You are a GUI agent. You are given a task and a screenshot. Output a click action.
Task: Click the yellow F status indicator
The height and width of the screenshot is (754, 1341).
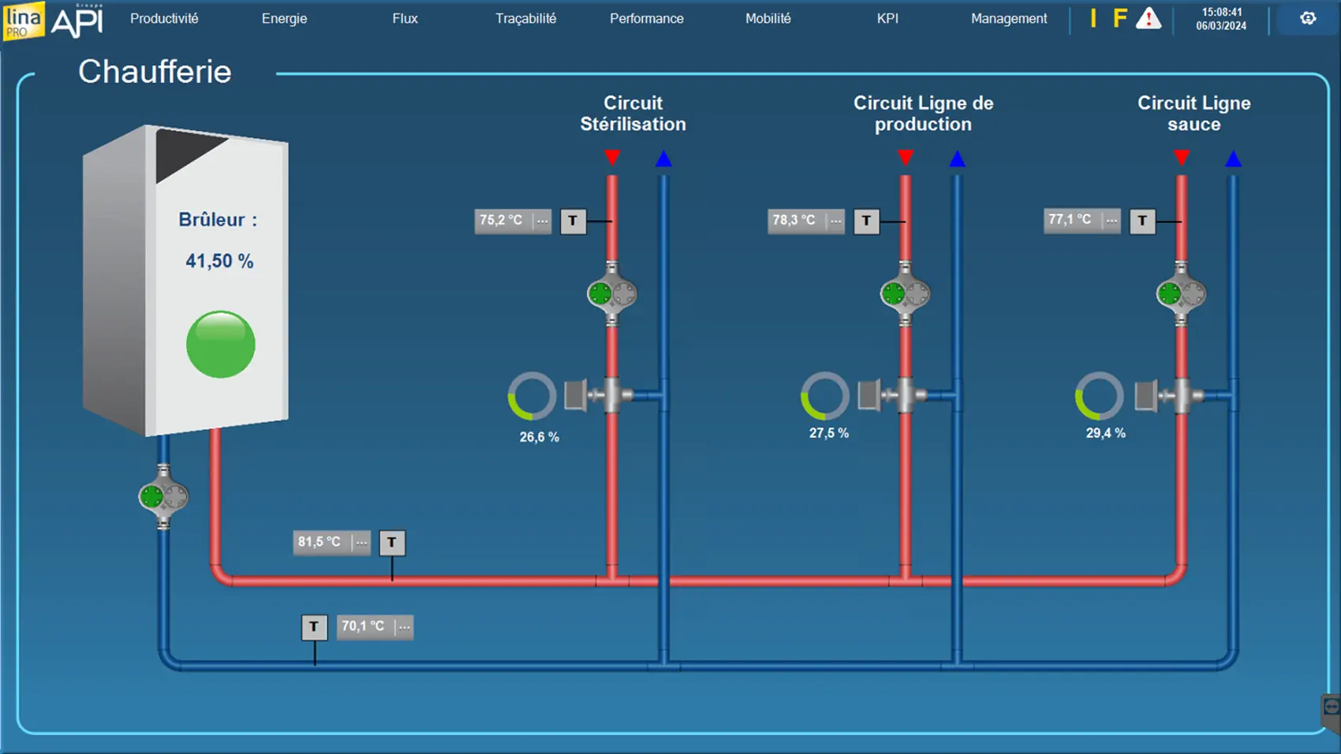tap(1119, 19)
